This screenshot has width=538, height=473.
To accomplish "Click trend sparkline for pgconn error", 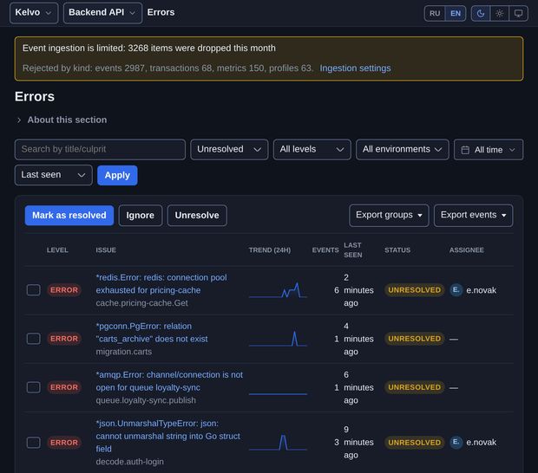I will (x=278, y=339).
